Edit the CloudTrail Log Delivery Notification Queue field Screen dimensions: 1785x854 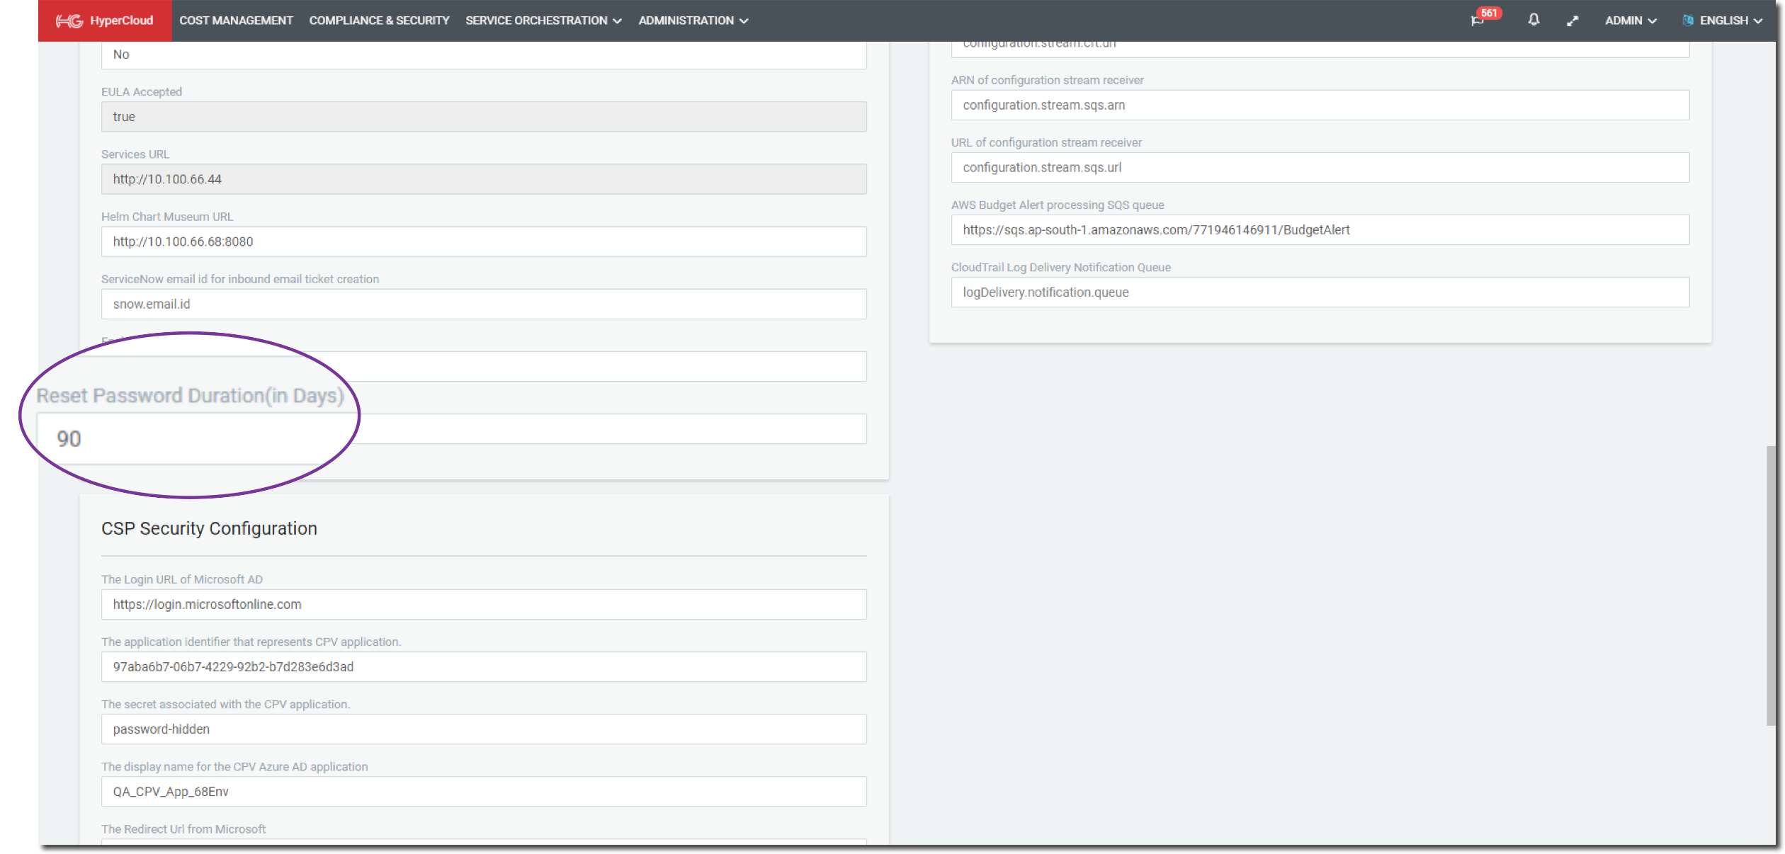(1320, 292)
